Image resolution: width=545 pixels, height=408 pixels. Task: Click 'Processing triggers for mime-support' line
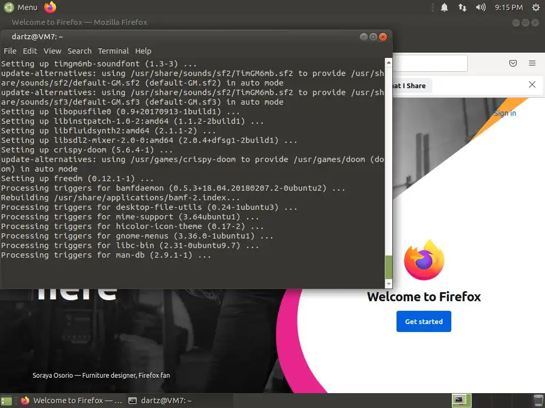130,217
